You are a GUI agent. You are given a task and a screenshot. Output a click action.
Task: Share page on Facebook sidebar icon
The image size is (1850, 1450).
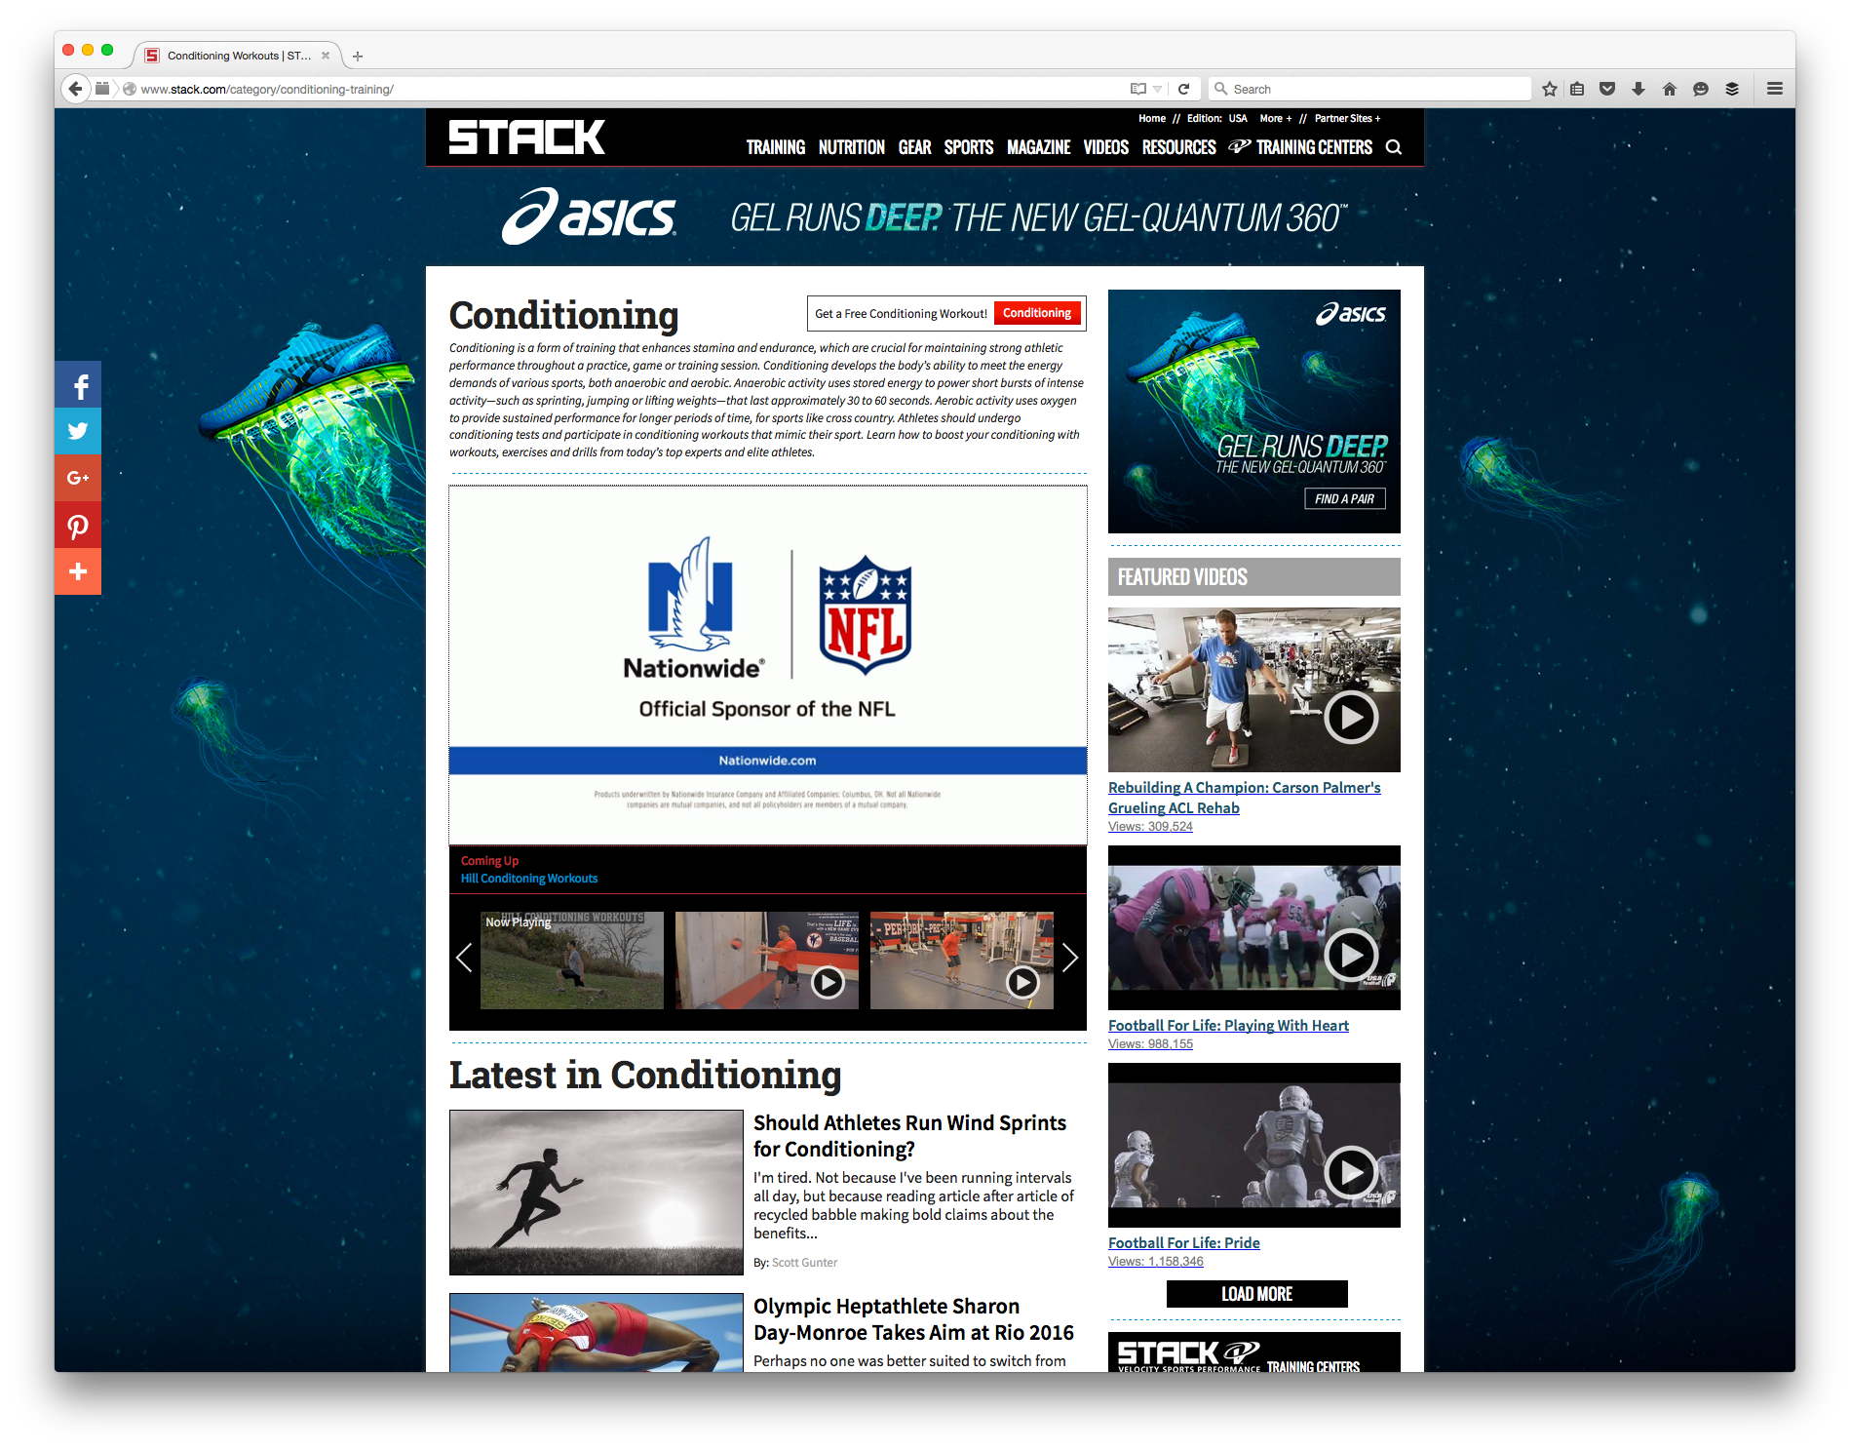coord(78,385)
